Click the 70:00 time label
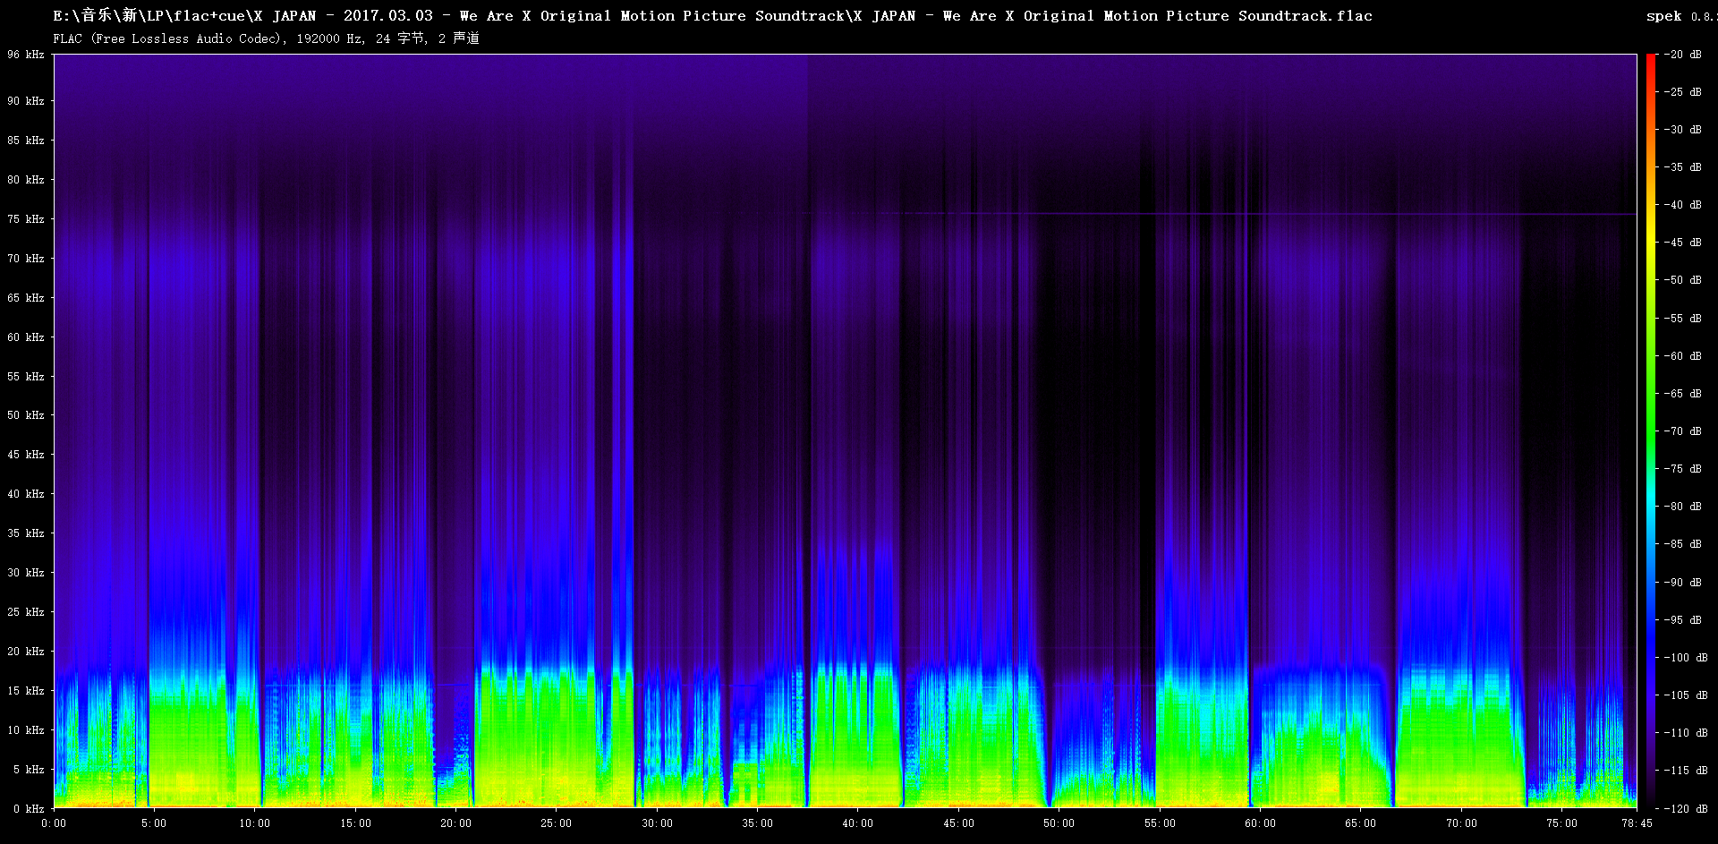 click(1461, 823)
